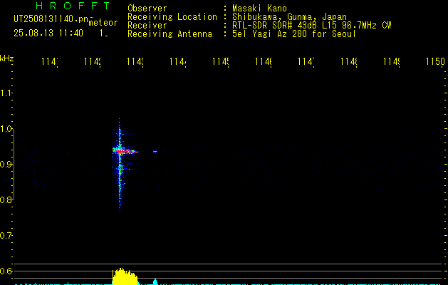Click the HROFFT title text
This screenshot has height=285, width=448.
73,6
